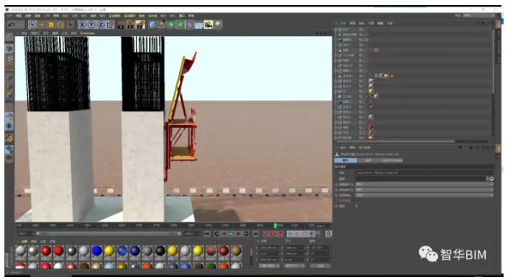Image resolution: width=505 pixels, height=280 pixels.
Task: Select the Rotate tool
Action: pyautogui.click(x=60, y=25)
